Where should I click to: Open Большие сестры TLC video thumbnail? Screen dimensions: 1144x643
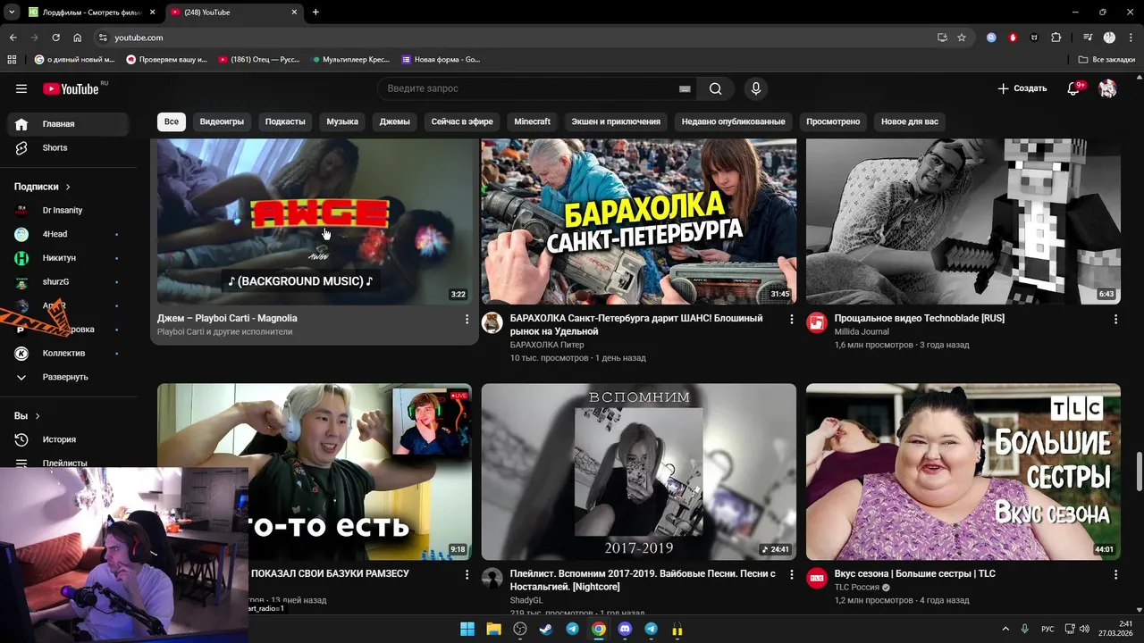click(963, 472)
